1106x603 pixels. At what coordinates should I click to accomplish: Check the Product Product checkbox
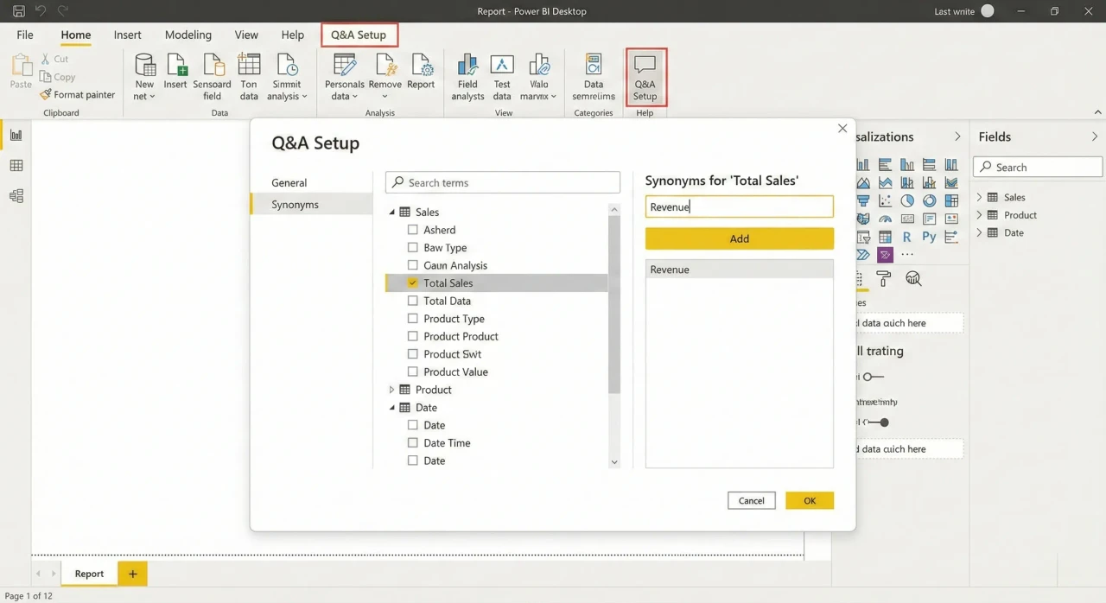point(413,336)
